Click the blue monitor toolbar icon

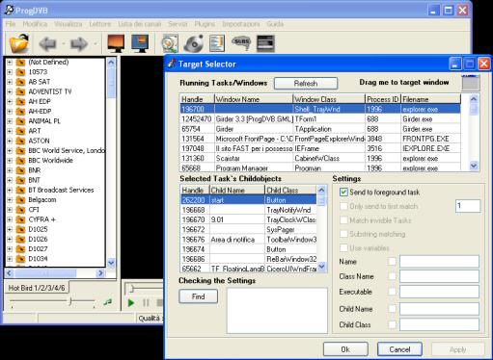[140, 43]
